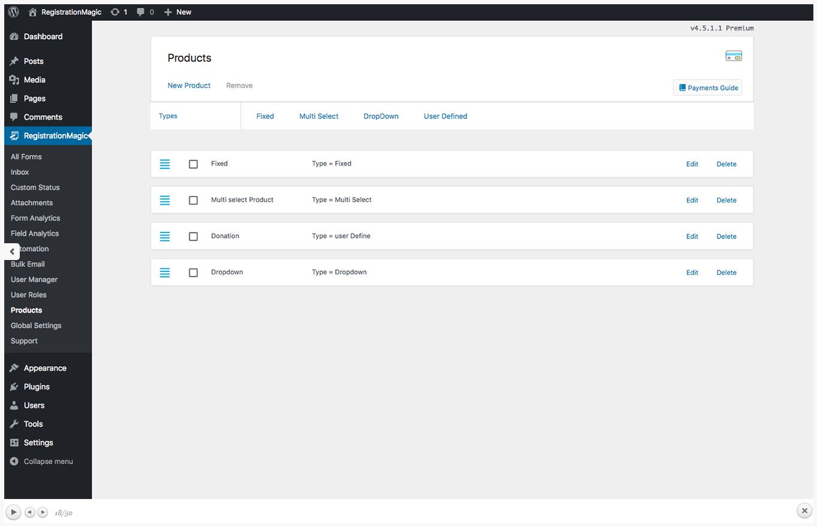This screenshot has height=526, width=817.
Task: Check the Donation product checkbox
Action: [x=193, y=237]
